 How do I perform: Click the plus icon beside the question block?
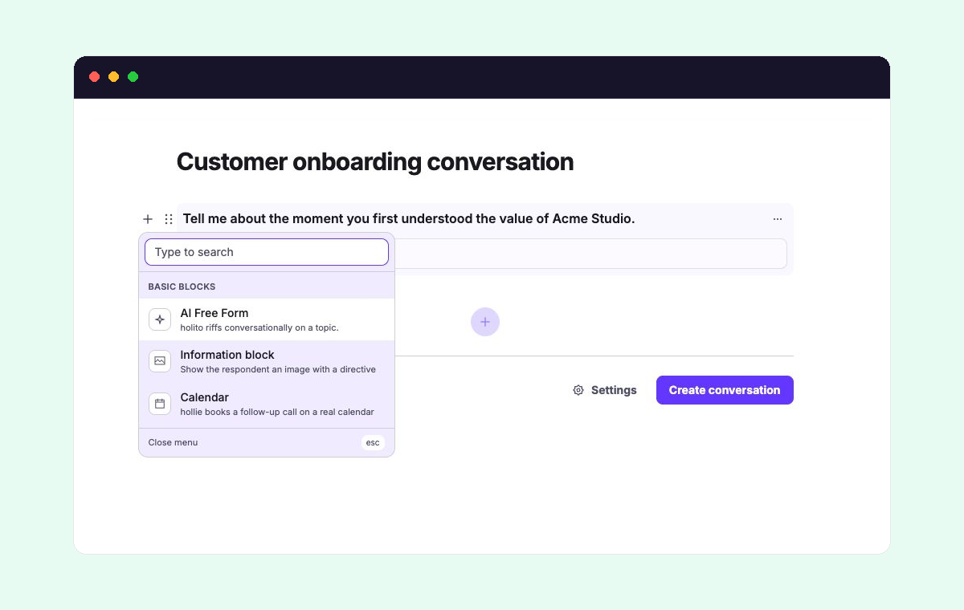(x=148, y=219)
